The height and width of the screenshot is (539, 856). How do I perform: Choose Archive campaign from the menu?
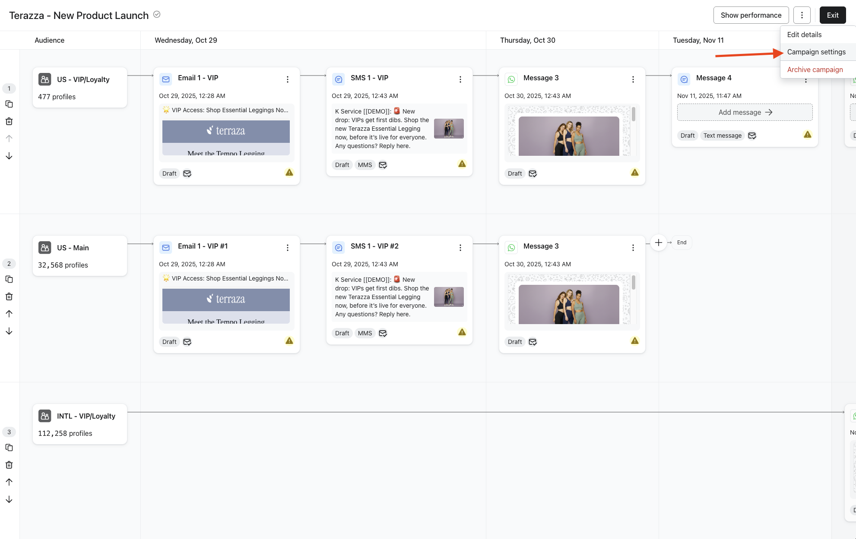815,69
